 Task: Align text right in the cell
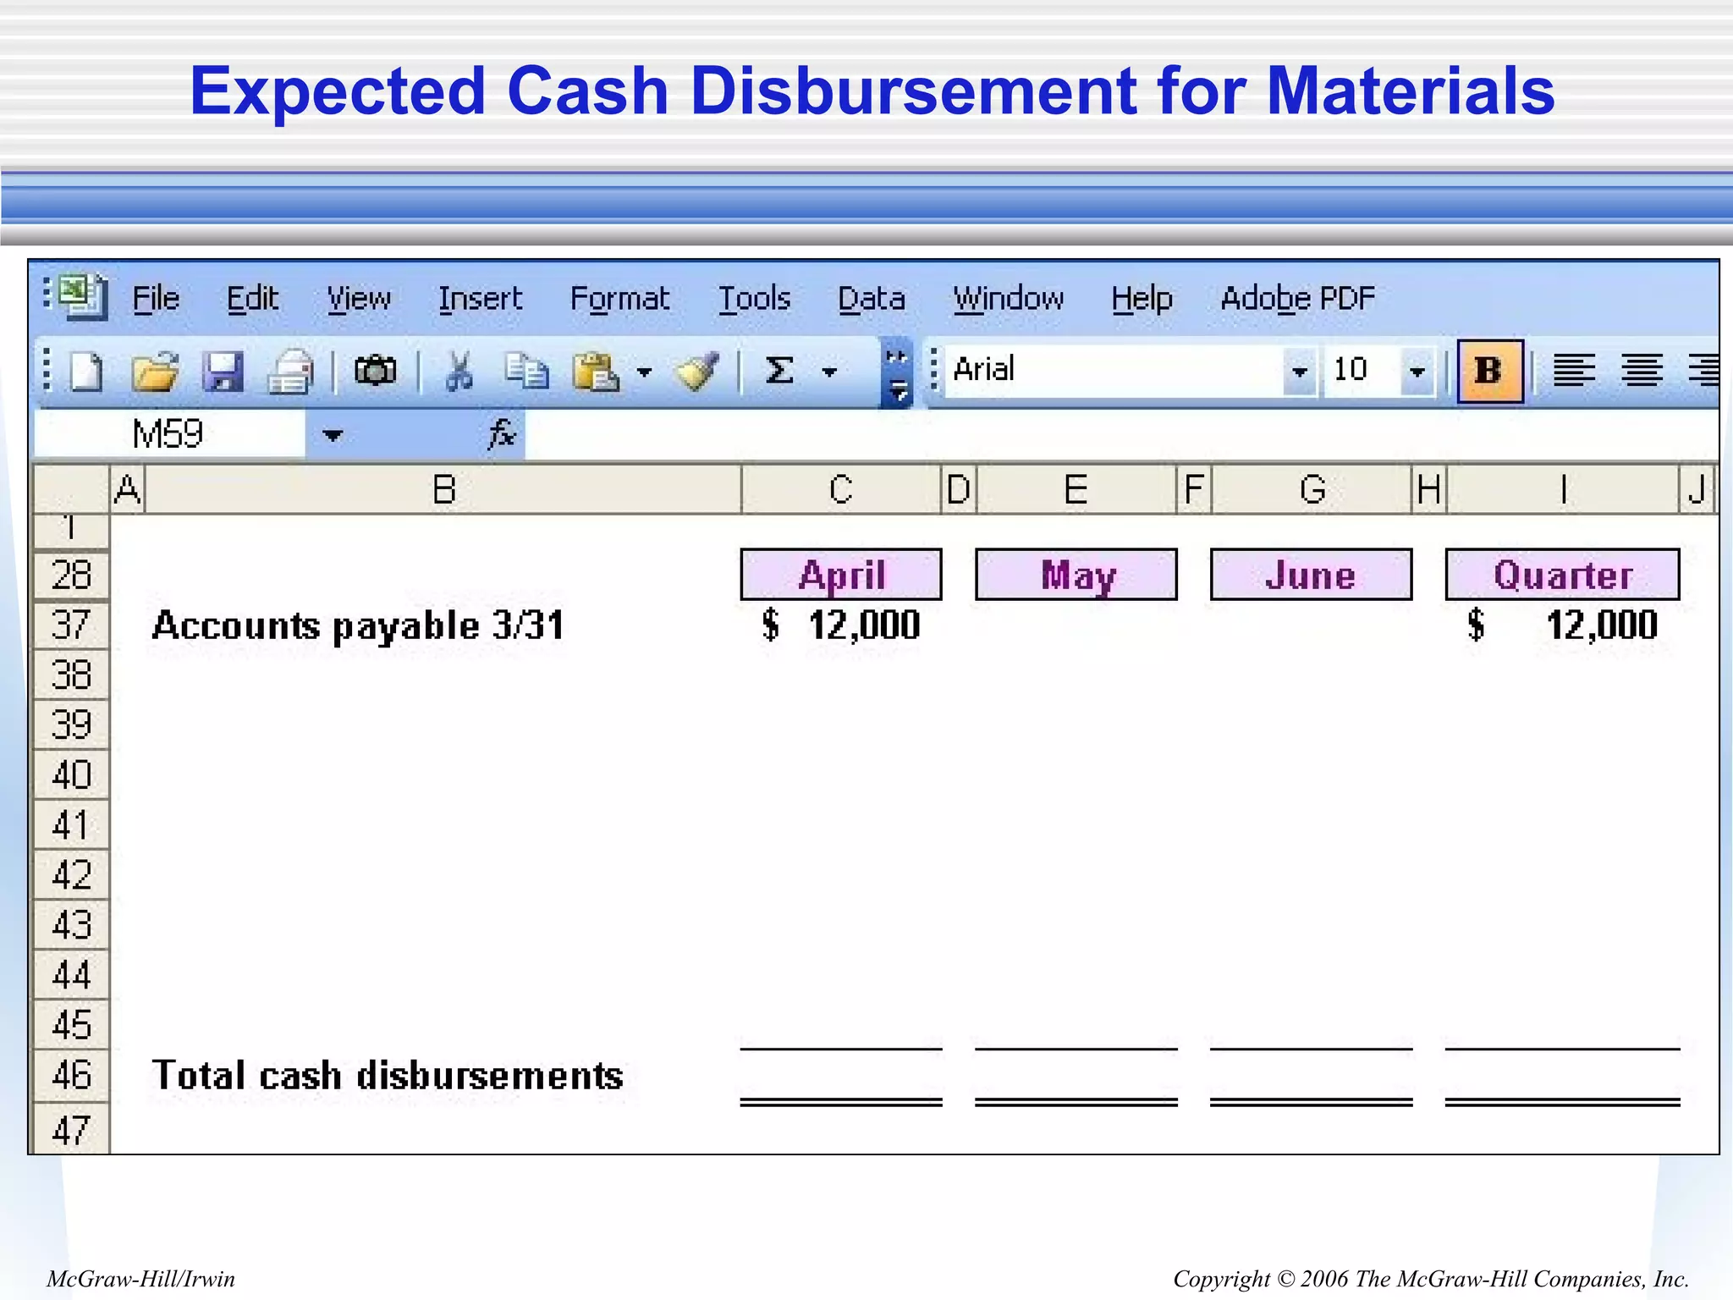1703,371
